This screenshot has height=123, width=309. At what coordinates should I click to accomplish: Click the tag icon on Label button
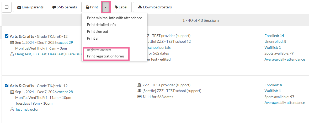point(116,7)
